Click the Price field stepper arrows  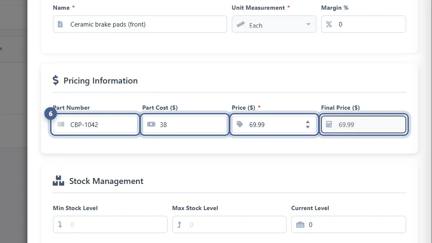pos(308,124)
